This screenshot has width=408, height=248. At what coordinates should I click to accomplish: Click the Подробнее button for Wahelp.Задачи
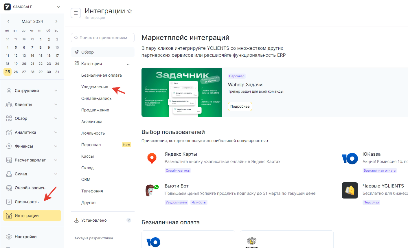(x=240, y=106)
